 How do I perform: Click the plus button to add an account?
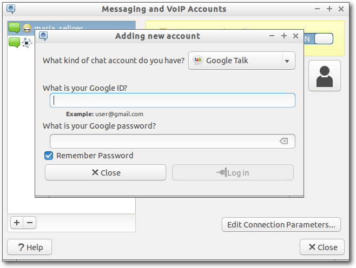point(17,223)
